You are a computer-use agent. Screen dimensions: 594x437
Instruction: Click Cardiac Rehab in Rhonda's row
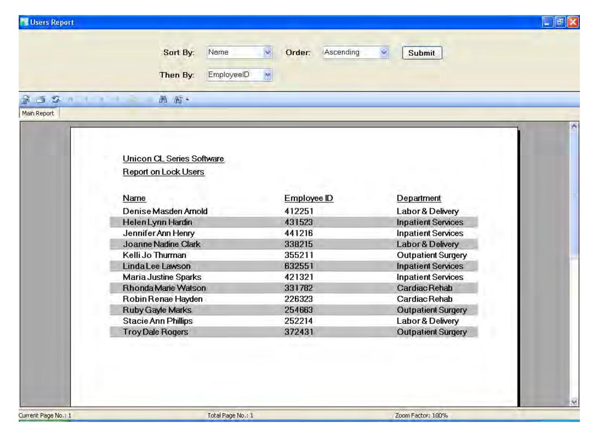(424, 288)
